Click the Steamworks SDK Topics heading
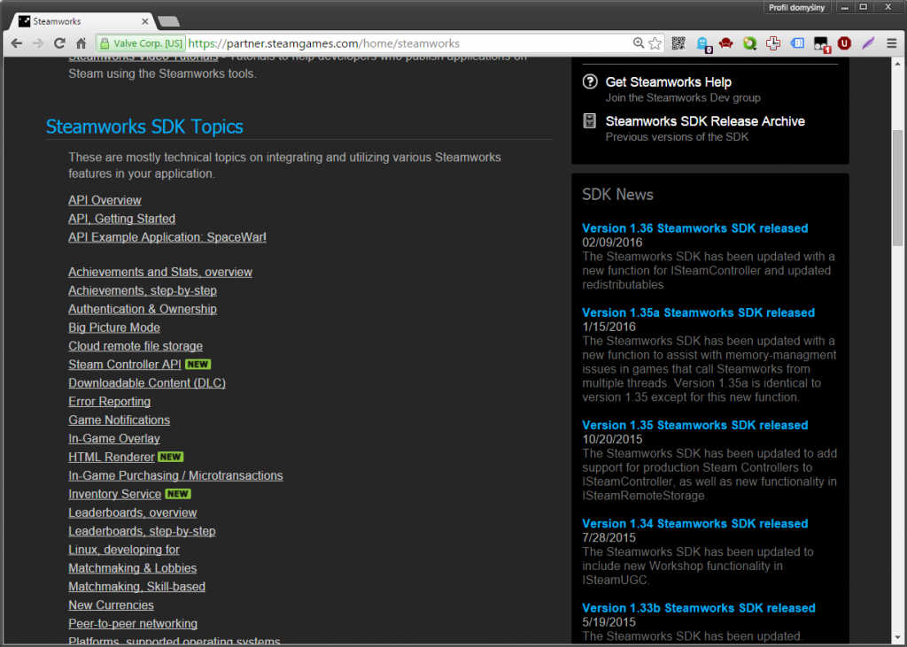The image size is (907, 647). 144,126
